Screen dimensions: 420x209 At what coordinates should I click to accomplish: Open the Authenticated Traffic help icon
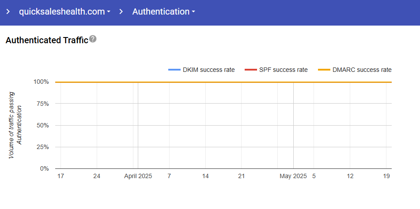pyautogui.click(x=93, y=39)
